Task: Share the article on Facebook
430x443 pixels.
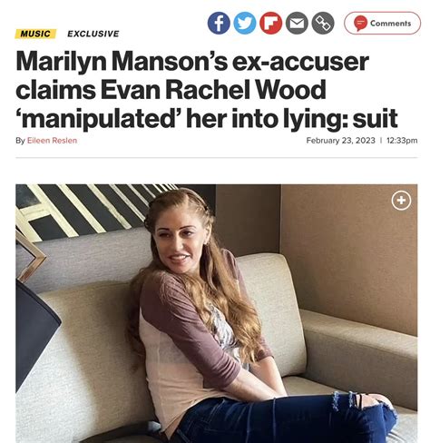Action: (x=219, y=23)
